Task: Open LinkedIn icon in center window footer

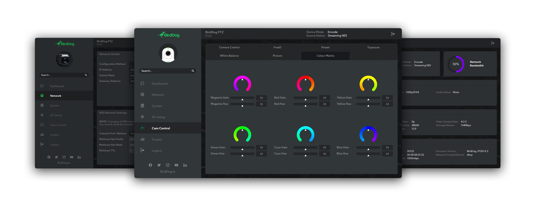Action: [185, 165]
